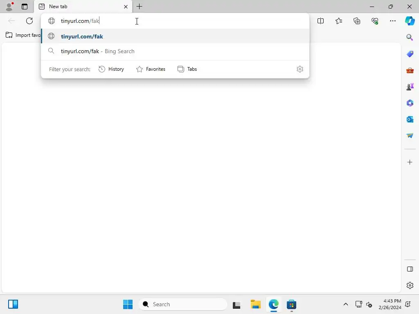Open the muted volume tray icon
The height and width of the screenshot is (314, 419).
click(x=369, y=304)
